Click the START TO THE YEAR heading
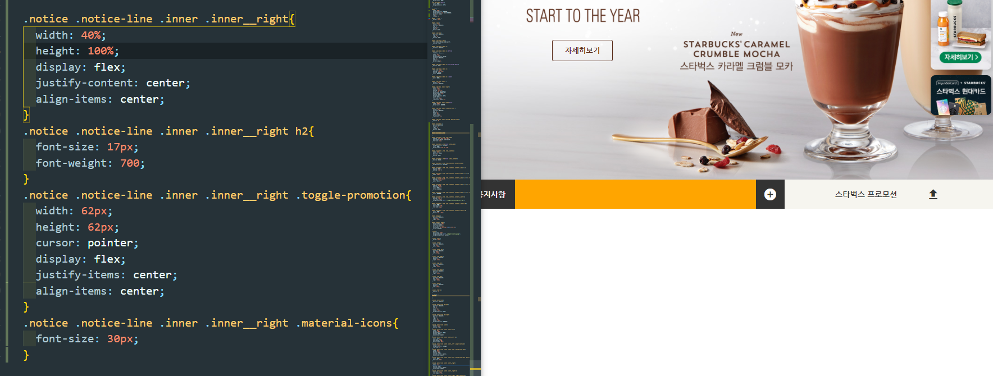This screenshot has height=376, width=993. (583, 16)
